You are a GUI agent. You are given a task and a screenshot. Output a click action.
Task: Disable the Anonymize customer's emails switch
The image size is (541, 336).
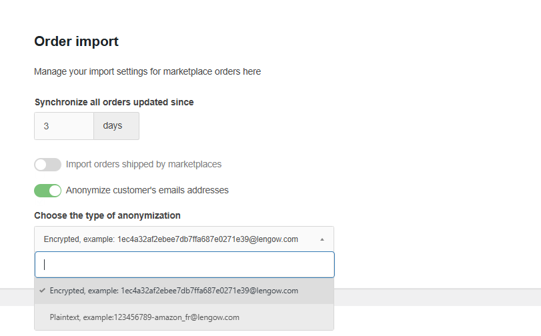click(47, 191)
